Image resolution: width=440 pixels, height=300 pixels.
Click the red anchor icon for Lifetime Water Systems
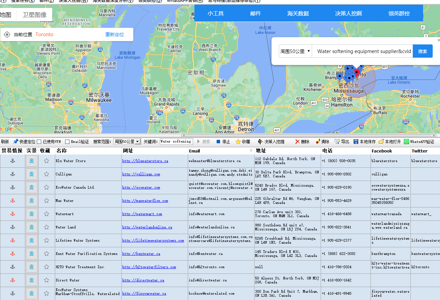(x=13, y=240)
